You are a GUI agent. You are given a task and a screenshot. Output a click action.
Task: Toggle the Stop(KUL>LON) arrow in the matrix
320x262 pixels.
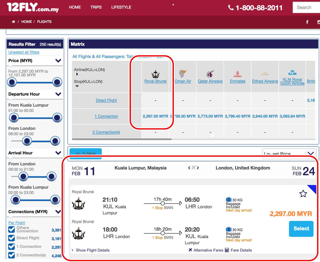[77, 86]
